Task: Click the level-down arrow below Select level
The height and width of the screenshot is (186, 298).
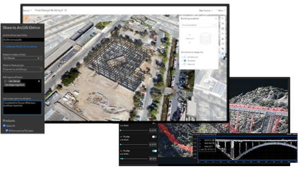Action: [190, 43]
